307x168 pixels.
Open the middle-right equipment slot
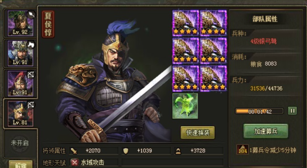pos(213,51)
